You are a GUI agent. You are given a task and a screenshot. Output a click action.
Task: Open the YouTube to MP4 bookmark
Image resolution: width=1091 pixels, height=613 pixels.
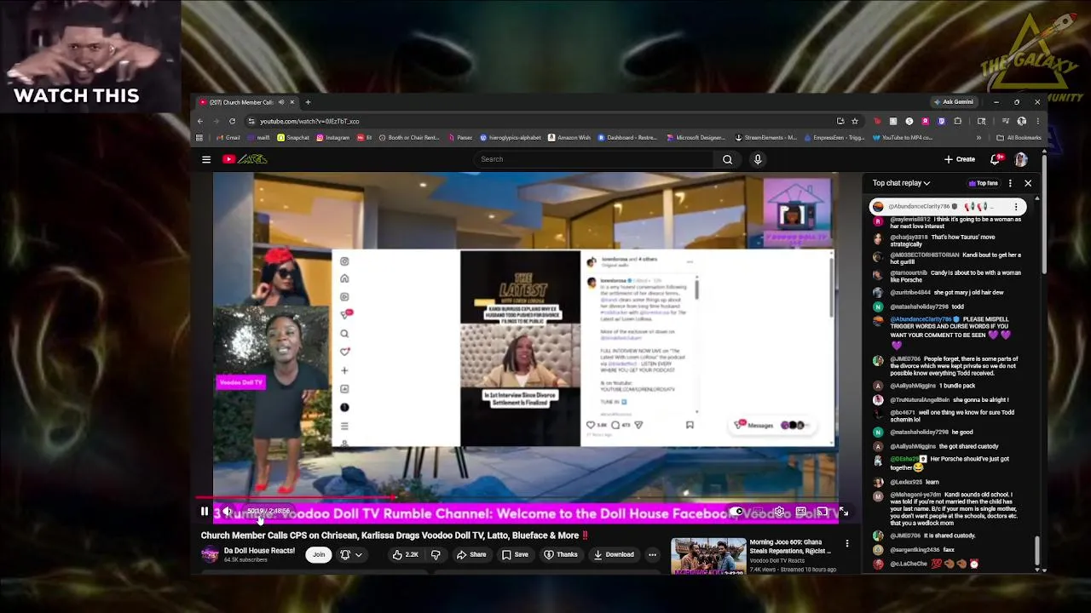903,138
